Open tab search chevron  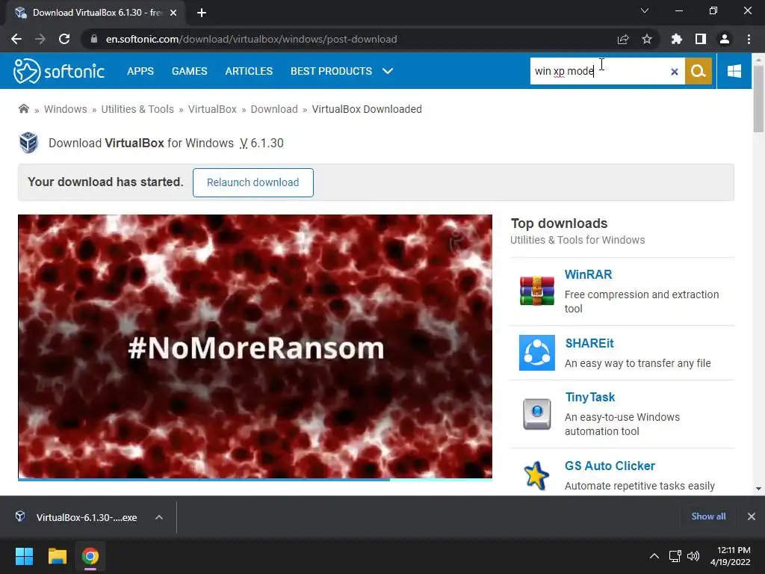coord(645,10)
